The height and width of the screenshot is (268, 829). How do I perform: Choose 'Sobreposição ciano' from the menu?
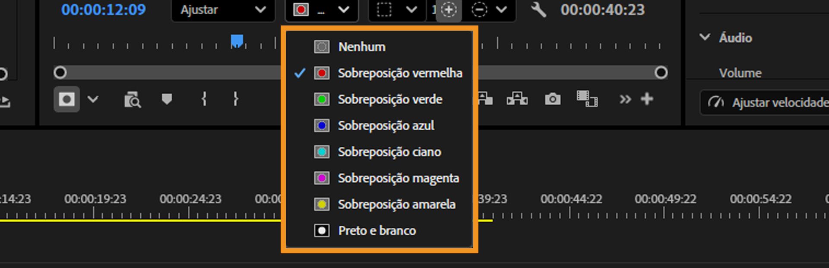click(x=389, y=152)
